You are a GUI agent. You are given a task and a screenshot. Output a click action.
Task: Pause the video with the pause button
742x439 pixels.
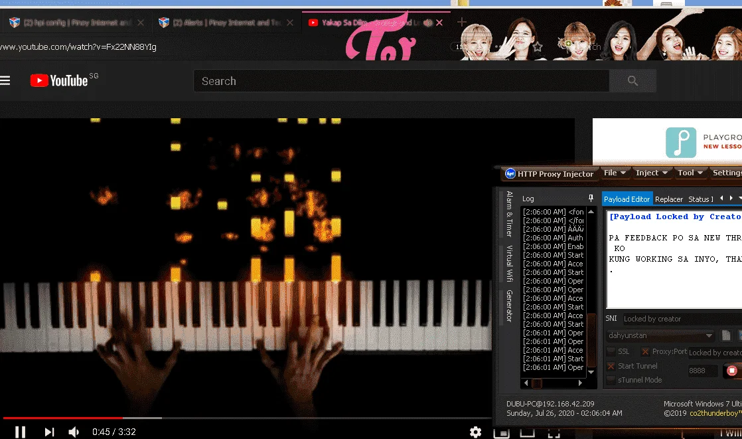click(x=20, y=432)
